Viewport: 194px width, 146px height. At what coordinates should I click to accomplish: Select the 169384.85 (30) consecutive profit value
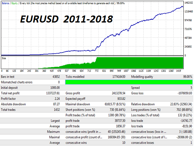point(116,137)
